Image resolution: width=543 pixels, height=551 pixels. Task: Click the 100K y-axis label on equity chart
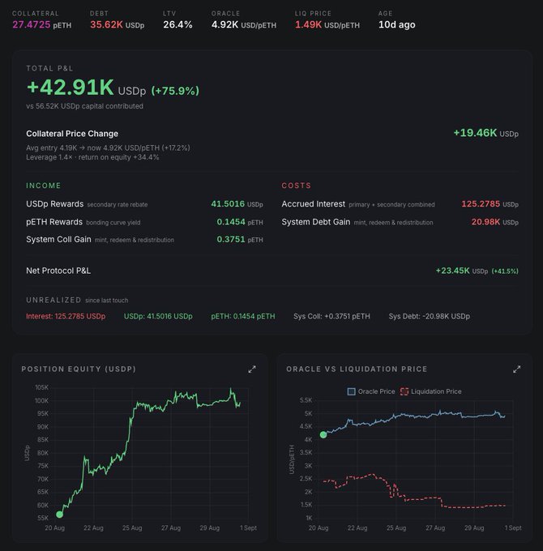[x=41, y=400]
